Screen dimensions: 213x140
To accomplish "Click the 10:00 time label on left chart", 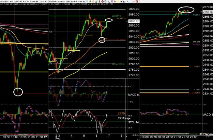I will (15, 137).
